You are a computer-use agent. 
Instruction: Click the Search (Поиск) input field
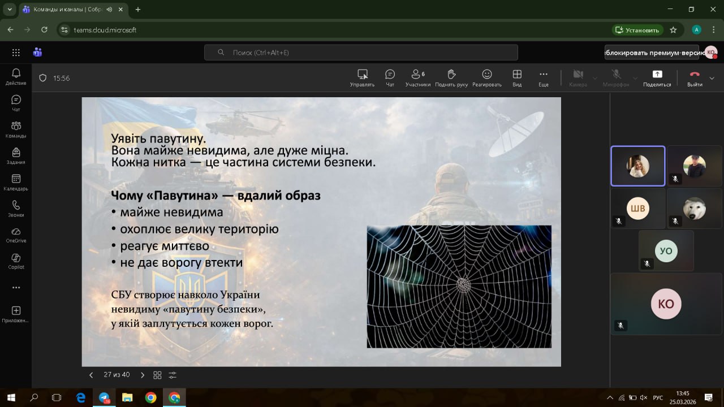[x=361, y=53]
